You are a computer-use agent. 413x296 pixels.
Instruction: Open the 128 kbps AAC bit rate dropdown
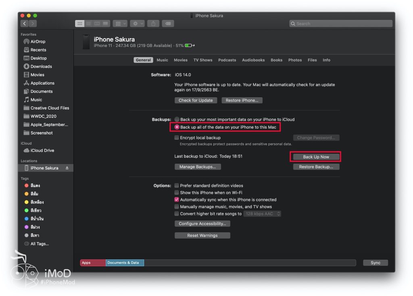click(x=262, y=214)
